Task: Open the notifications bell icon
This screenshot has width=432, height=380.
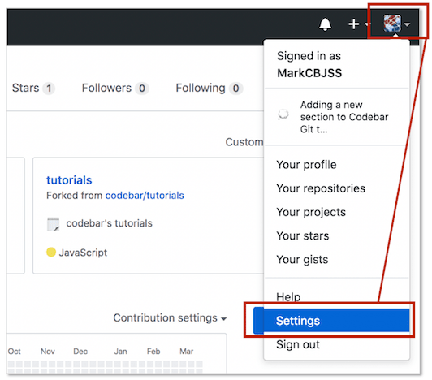Action: pyautogui.click(x=325, y=24)
